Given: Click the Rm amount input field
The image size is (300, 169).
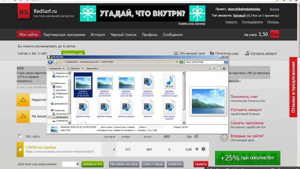Looking at the screenshot, I should [70, 164].
